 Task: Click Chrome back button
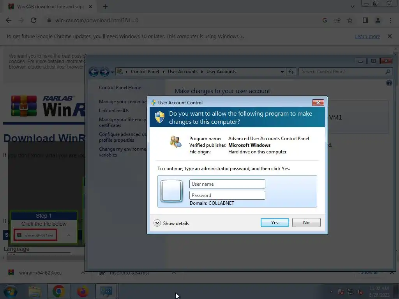point(9,20)
